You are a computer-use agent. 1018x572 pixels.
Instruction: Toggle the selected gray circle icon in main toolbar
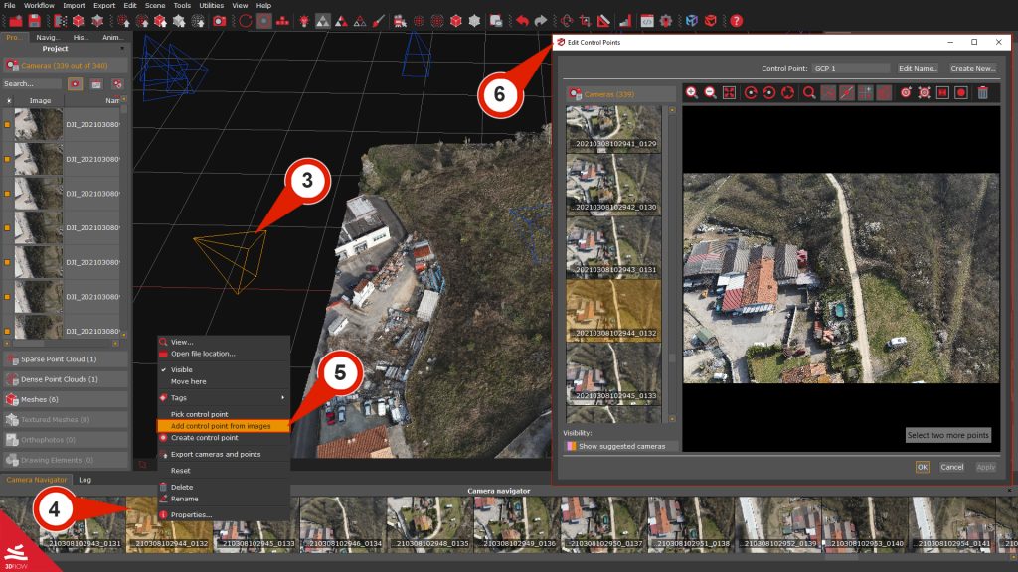point(263,21)
